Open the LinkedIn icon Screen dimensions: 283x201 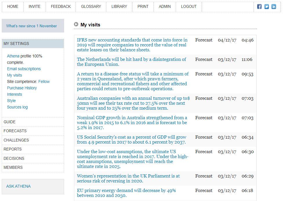[x=274, y=7]
